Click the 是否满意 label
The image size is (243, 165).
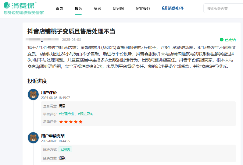click(50, 106)
